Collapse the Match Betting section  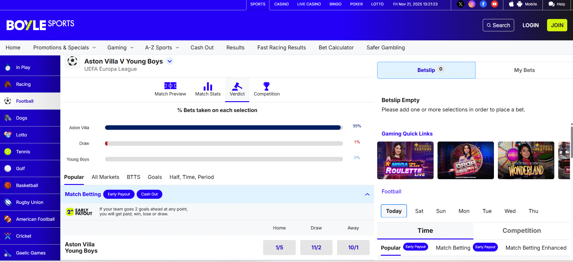(x=367, y=194)
